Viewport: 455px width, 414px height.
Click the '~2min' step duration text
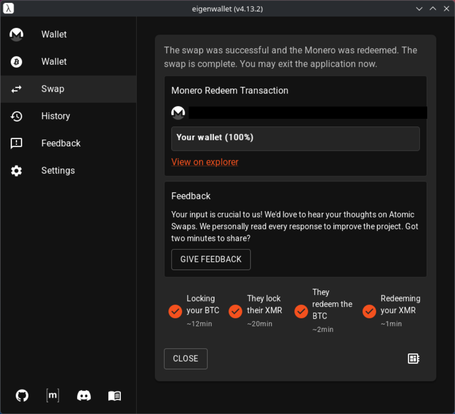point(323,330)
